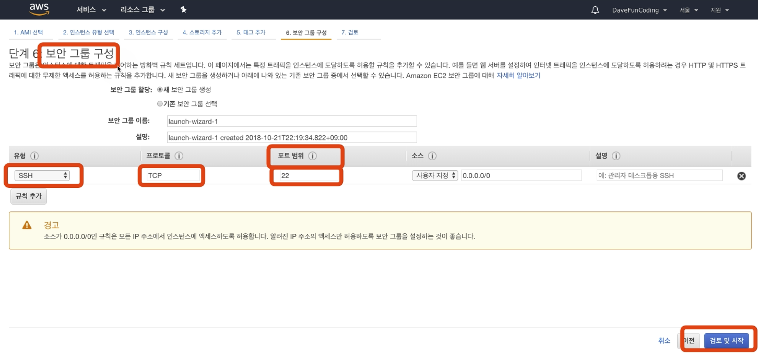758x358 pixels.
Task: Select 새 보안 그룹 생성 radio button
Action: tap(160, 90)
